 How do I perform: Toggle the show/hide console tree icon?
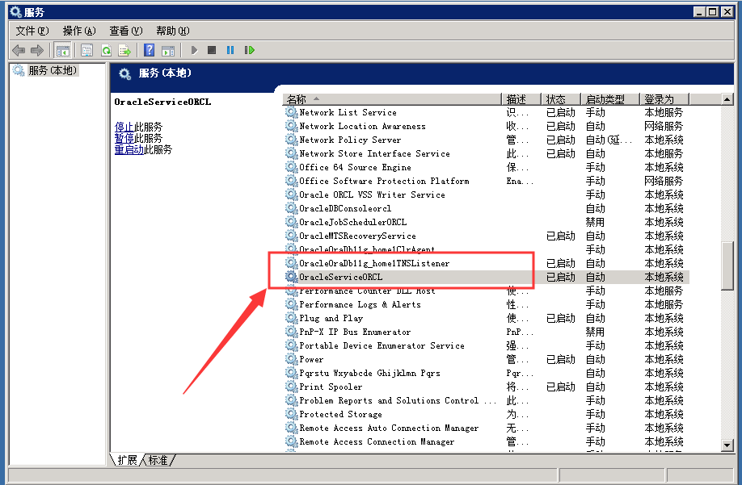click(62, 50)
